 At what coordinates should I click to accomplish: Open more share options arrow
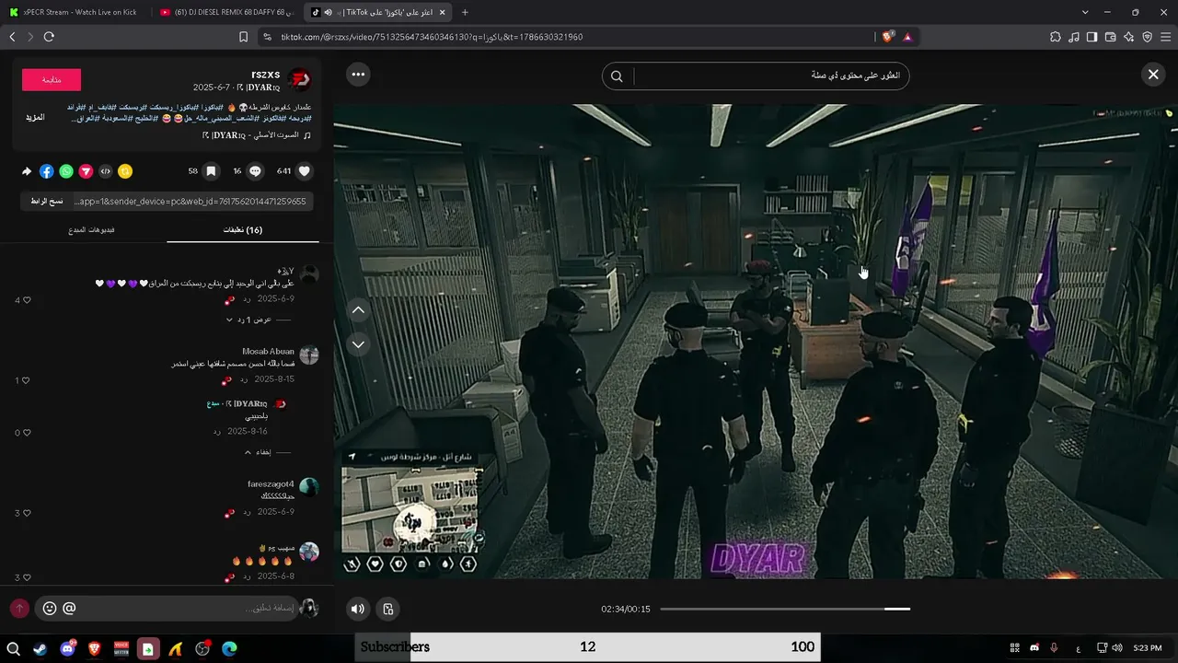(27, 171)
